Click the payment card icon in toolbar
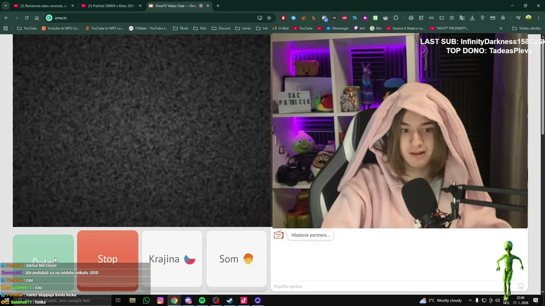This screenshot has width=545, height=306. [493, 18]
